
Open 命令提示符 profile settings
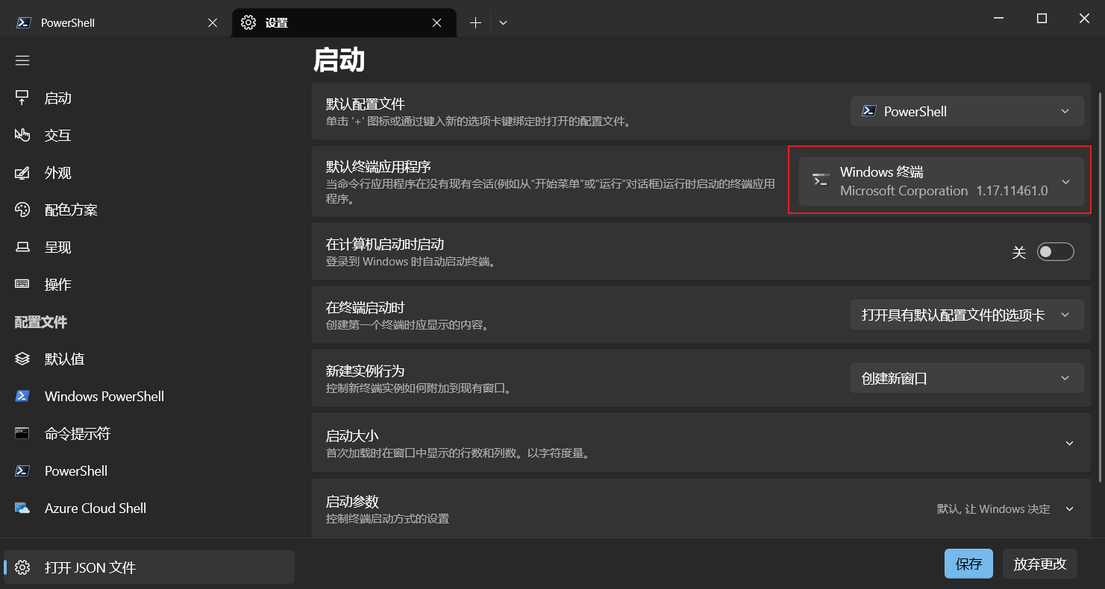pyautogui.click(x=149, y=433)
